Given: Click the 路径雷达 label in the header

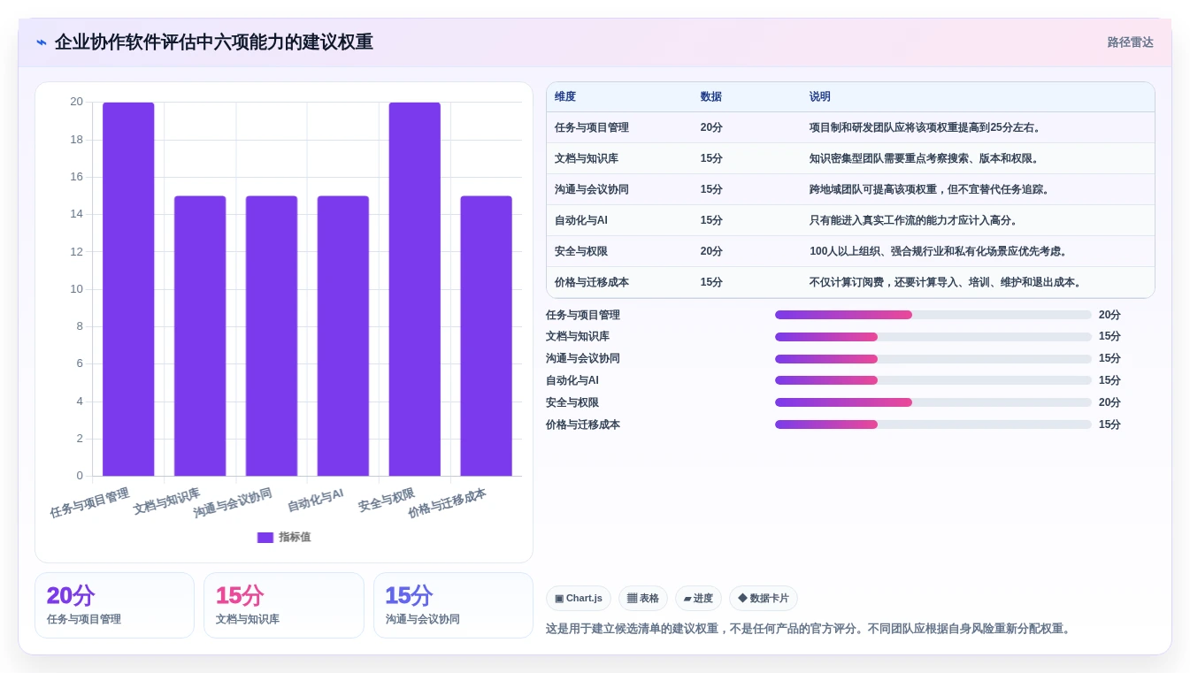Looking at the screenshot, I should point(1130,42).
